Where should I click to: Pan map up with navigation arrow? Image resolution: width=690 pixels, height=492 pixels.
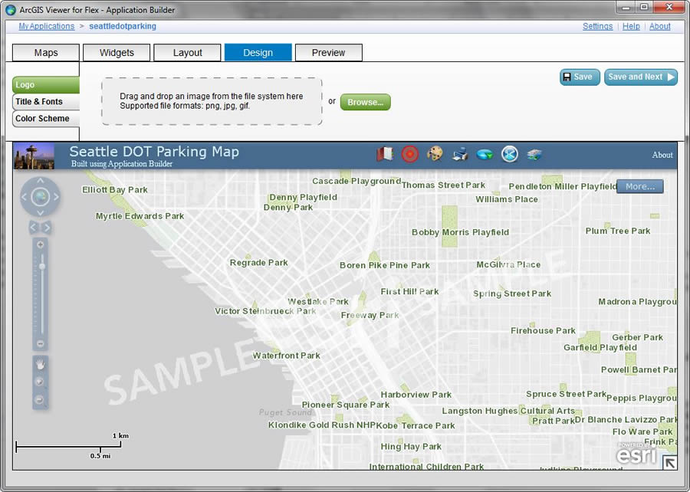[x=40, y=181]
